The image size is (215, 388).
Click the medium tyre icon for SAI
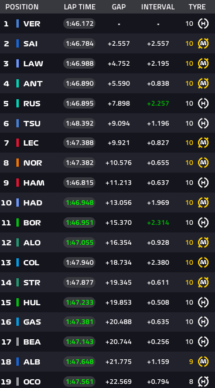pyautogui.click(x=203, y=43)
